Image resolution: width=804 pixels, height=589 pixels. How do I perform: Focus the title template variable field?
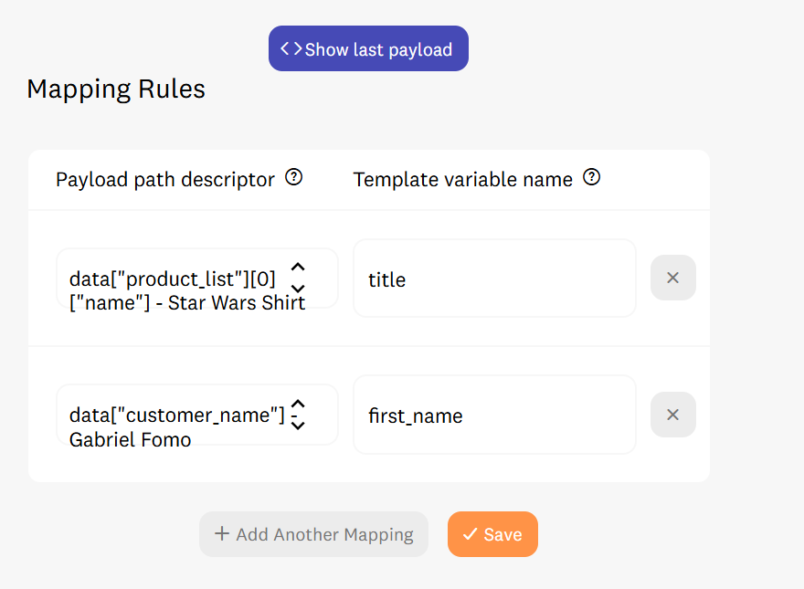click(x=494, y=279)
